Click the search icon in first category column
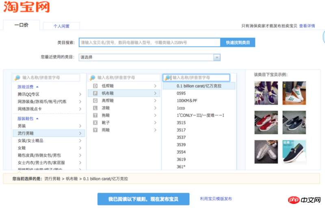The height and width of the screenshot is (208, 325). coord(17,78)
